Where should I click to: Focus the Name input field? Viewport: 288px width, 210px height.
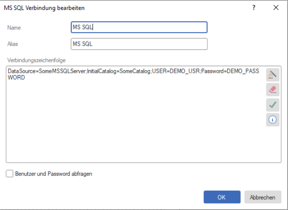click(x=139, y=27)
